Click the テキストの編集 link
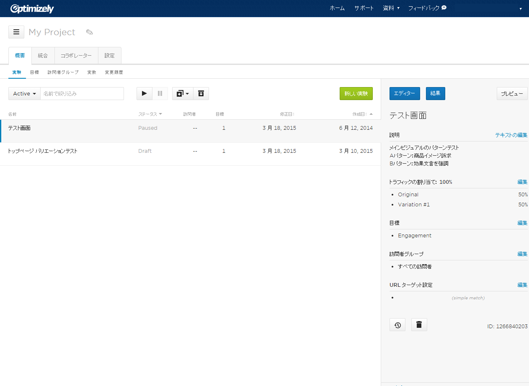The image size is (529, 386). (x=511, y=135)
